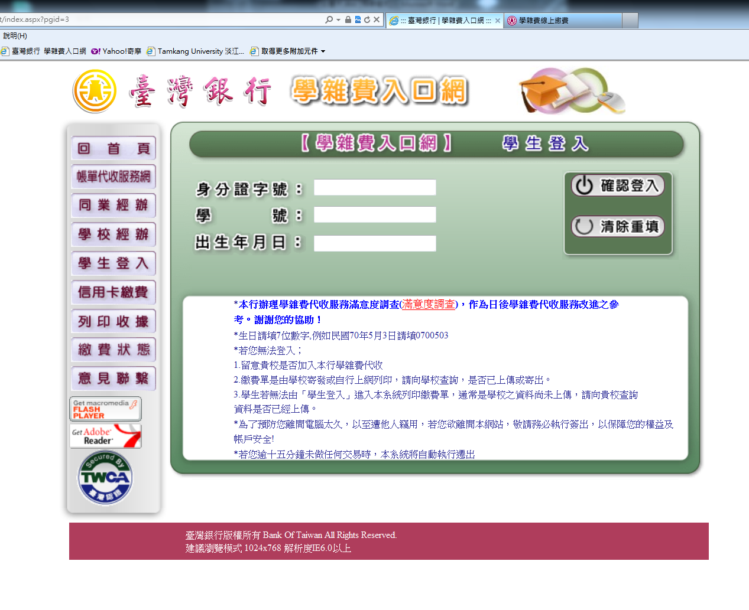The width and height of the screenshot is (749, 610).
Task: Click the birthday format hint mentioning 0700503
Action: 341,335
